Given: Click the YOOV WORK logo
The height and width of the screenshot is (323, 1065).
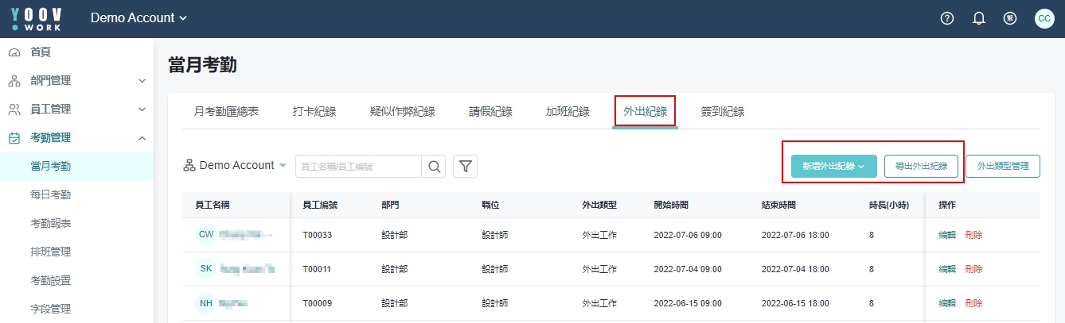Looking at the screenshot, I should tap(37, 18).
